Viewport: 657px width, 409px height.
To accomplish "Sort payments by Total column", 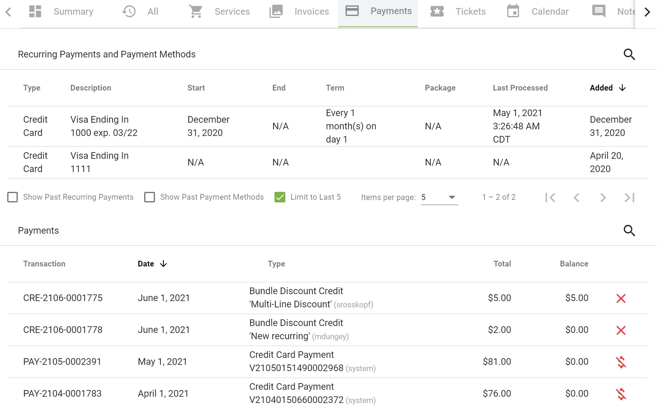I will [x=502, y=264].
